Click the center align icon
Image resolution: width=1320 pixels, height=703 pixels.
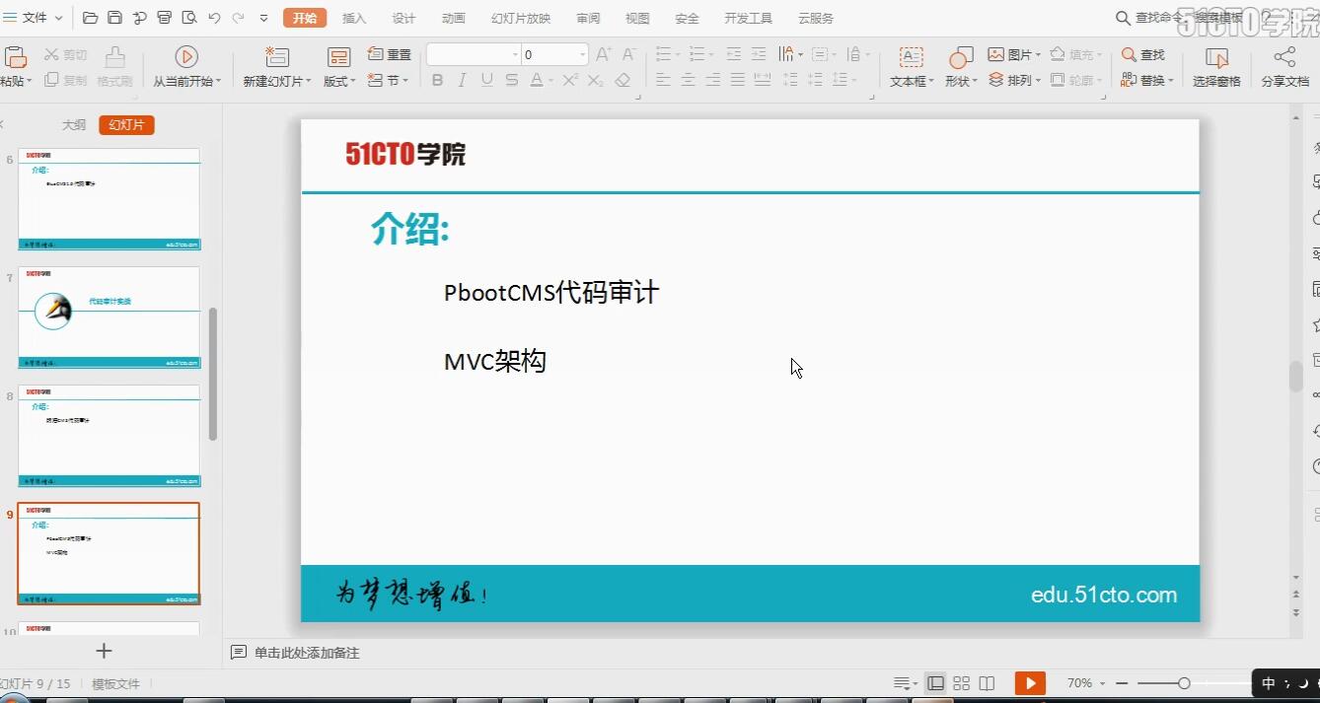click(688, 81)
